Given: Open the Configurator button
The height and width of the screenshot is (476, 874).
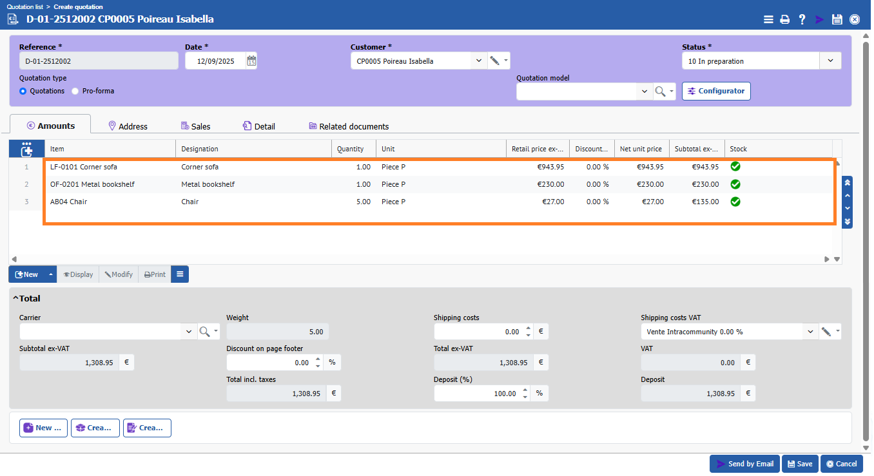Looking at the screenshot, I should click(715, 91).
